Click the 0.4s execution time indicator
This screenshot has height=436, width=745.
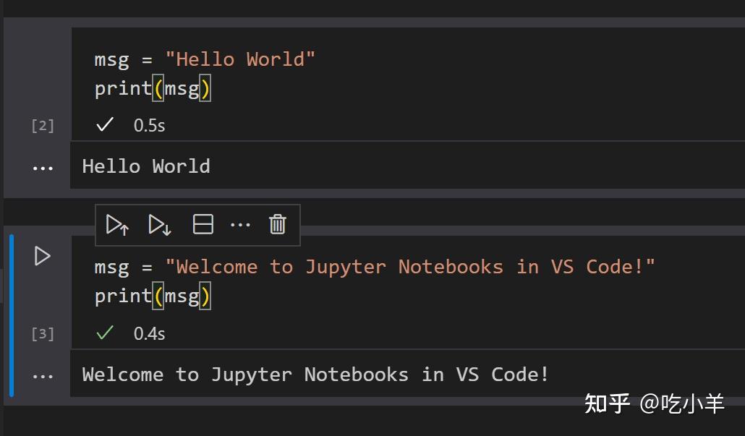point(149,333)
